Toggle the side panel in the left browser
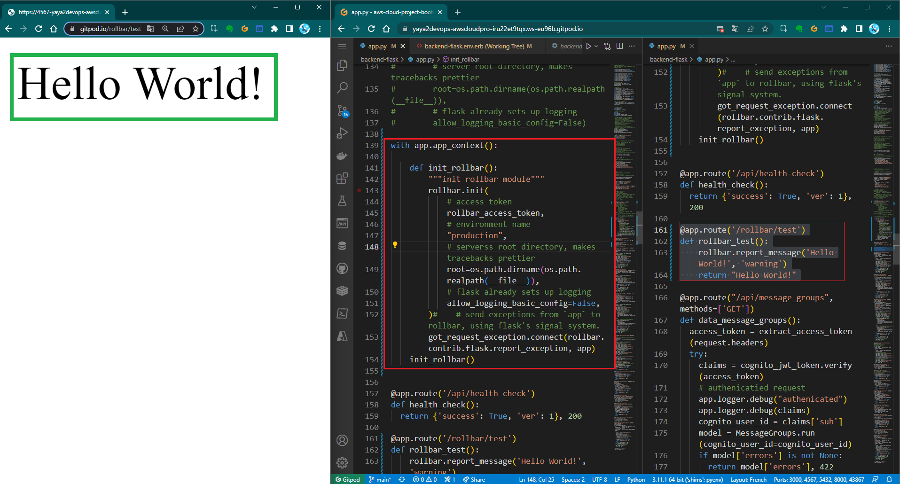Image resolution: width=900 pixels, height=484 pixels. [290, 29]
